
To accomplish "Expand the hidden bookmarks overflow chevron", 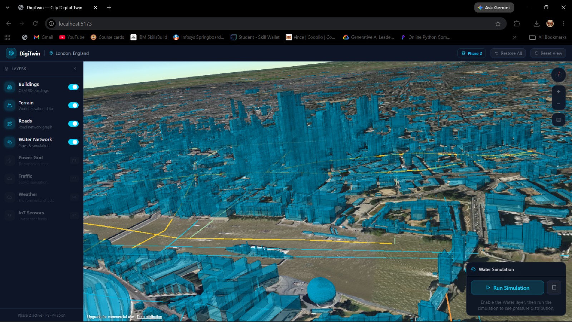I will click(515, 37).
